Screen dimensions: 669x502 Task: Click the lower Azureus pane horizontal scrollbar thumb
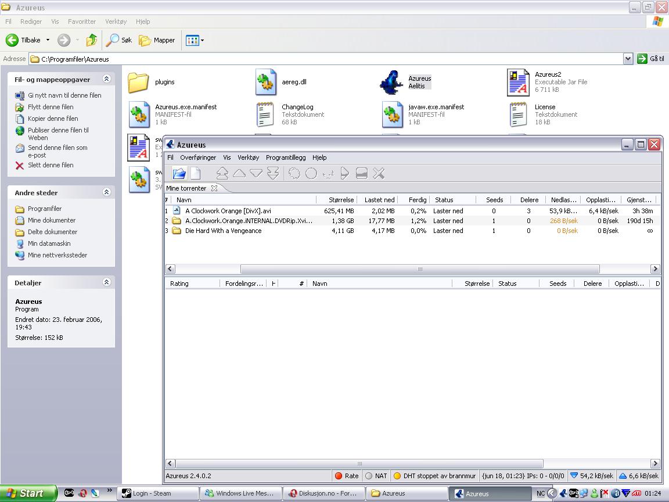tap(359, 464)
